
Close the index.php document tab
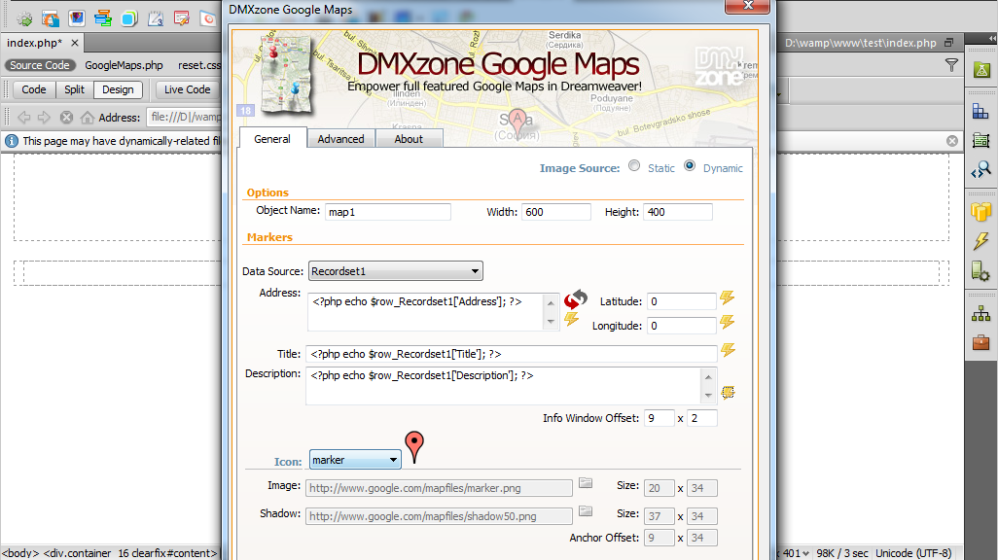75,43
